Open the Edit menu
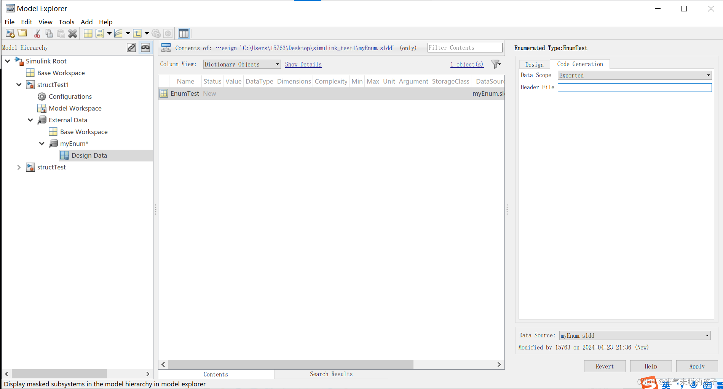Viewport: 723px width, 389px height. 27,22
